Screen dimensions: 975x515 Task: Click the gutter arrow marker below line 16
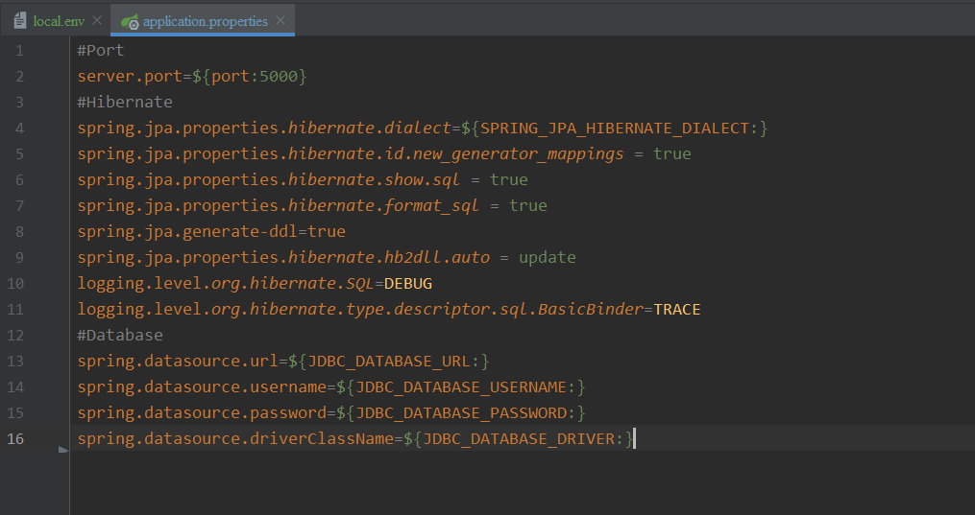coord(63,449)
